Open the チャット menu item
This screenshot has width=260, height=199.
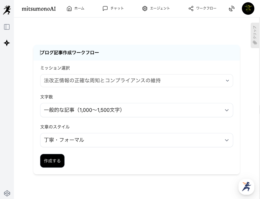click(117, 8)
